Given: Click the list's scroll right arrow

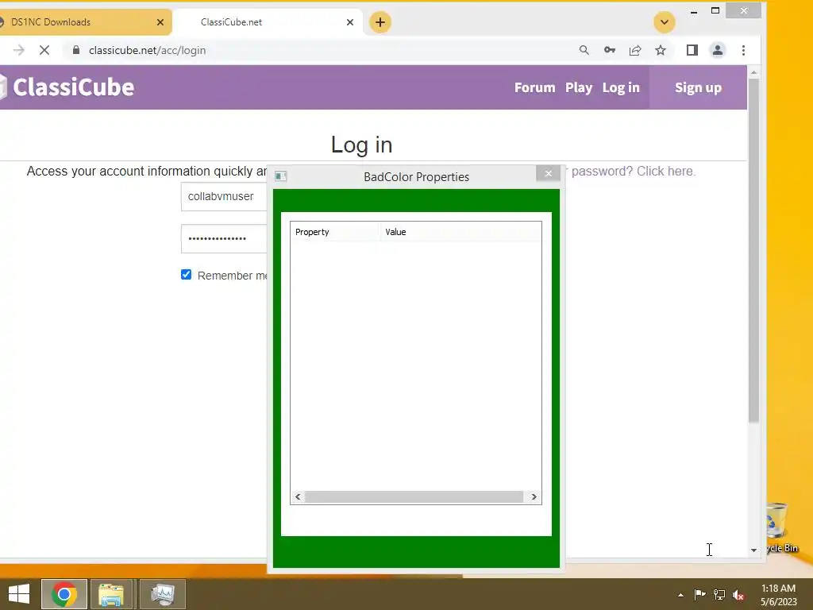Looking at the screenshot, I should (534, 497).
